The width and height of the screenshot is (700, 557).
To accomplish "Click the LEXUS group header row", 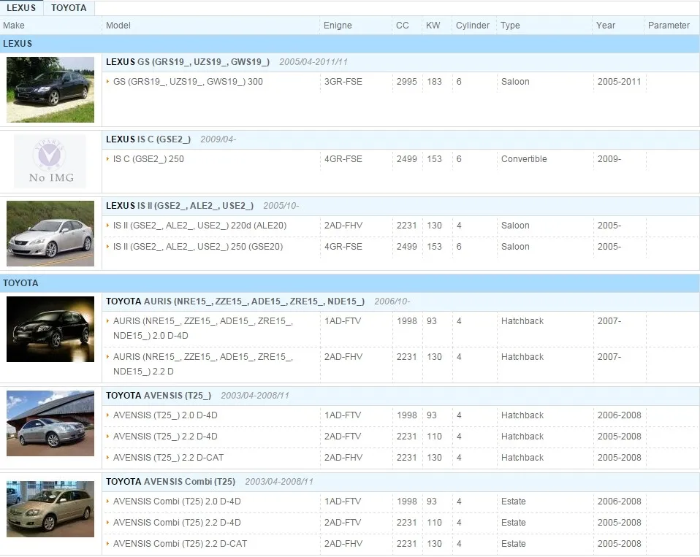I will pos(350,44).
